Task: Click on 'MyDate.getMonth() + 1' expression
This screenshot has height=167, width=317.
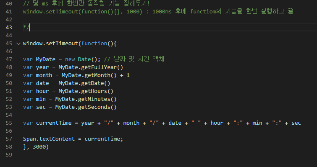Action: click(x=96, y=75)
